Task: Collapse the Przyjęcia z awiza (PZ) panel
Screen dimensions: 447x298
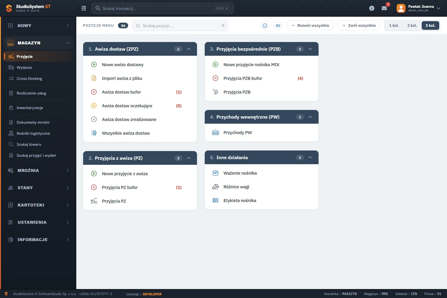Action: coord(189,158)
